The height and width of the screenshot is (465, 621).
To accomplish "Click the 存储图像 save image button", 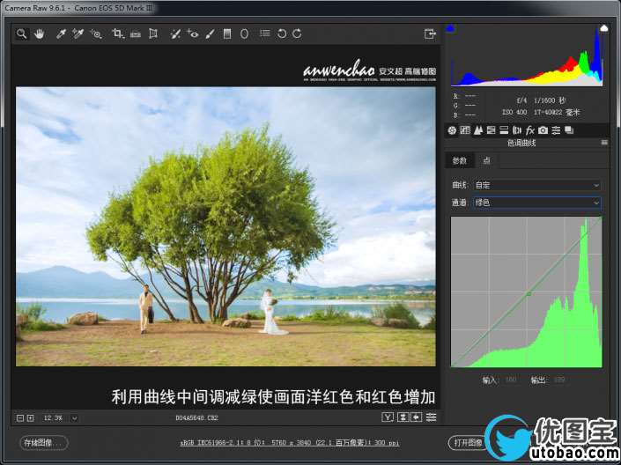I will 44,442.
